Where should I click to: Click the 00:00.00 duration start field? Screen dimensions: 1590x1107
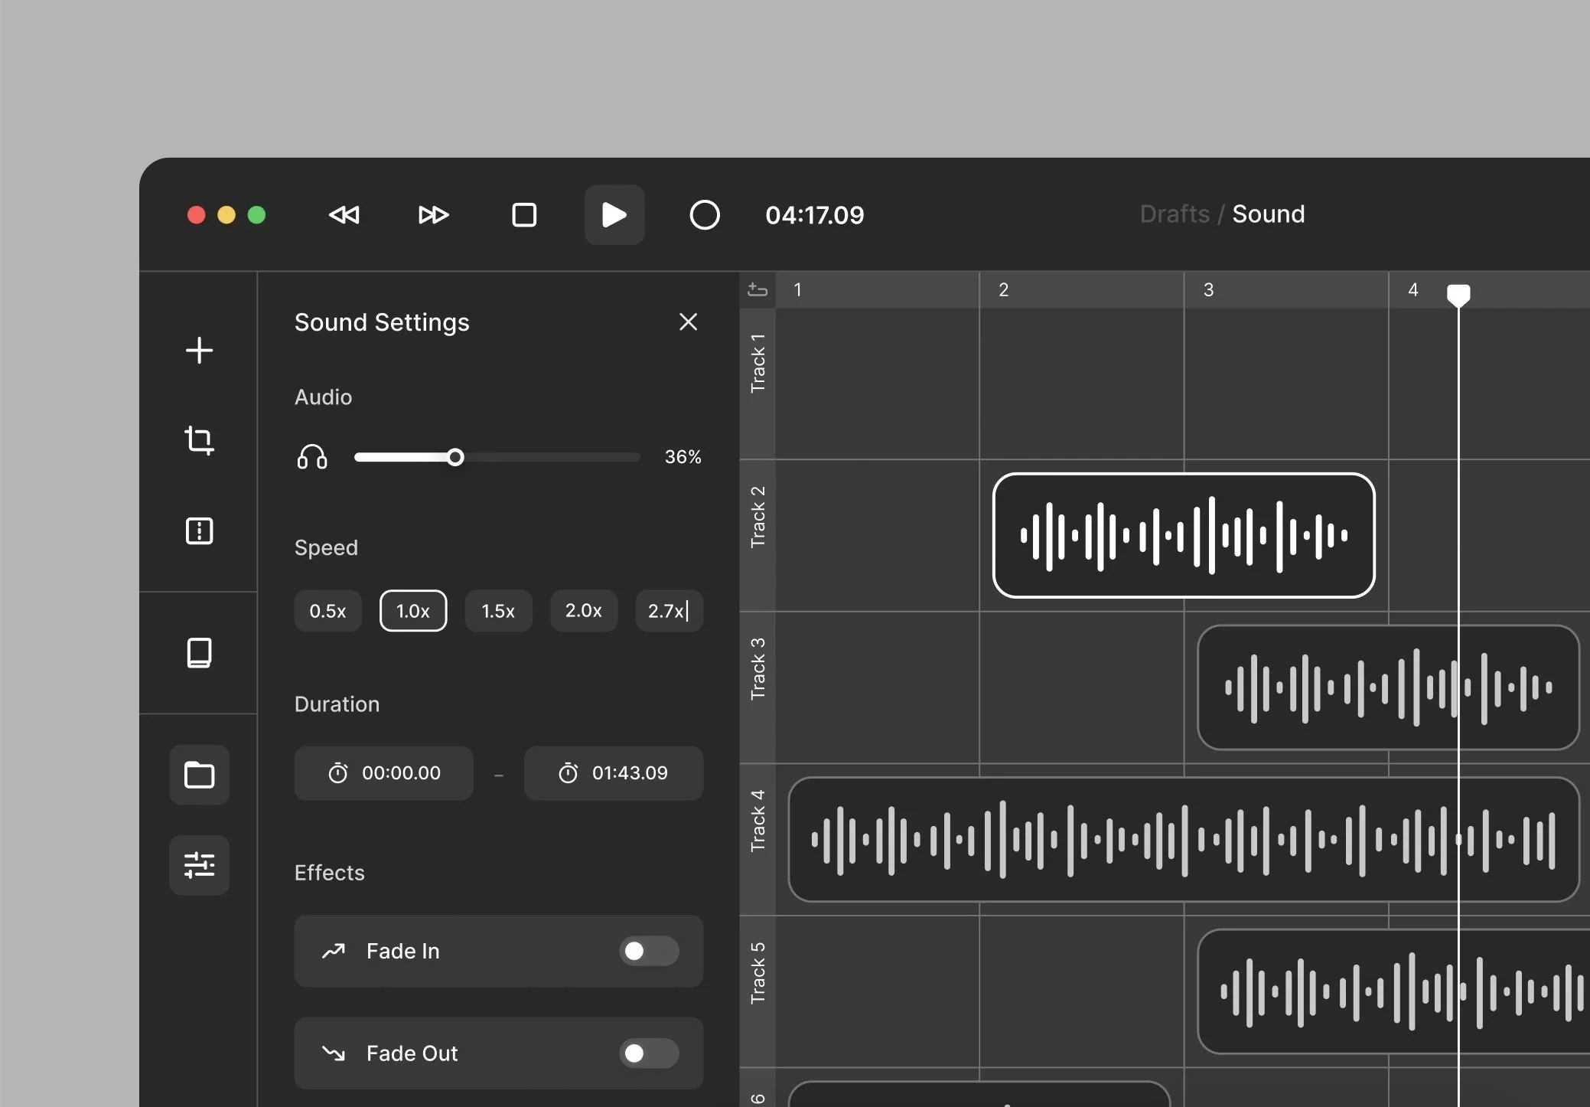pos(383,772)
